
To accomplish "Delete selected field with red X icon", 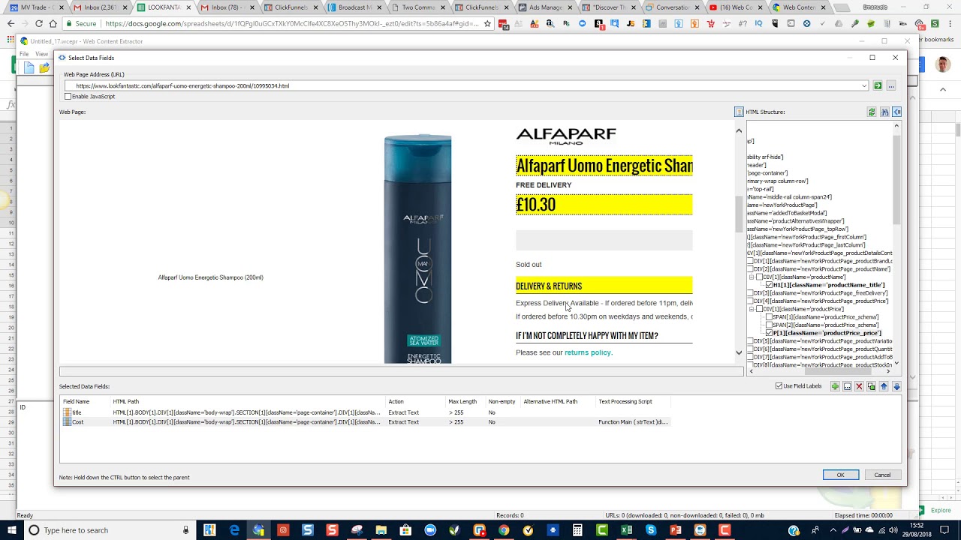I will point(859,386).
